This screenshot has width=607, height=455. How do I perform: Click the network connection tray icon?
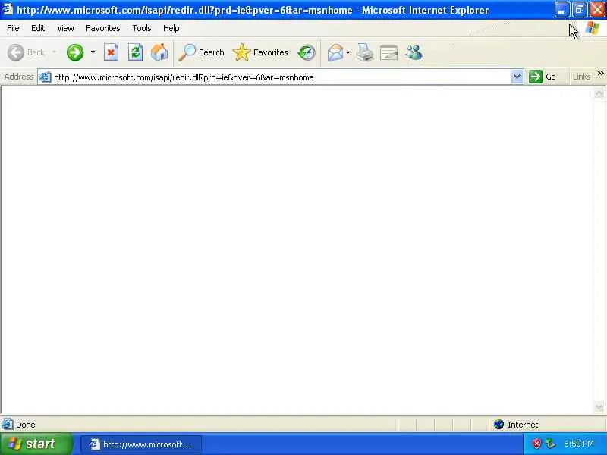tap(550, 444)
